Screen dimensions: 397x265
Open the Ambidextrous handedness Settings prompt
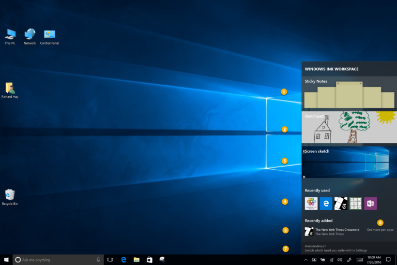[x=336, y=248]
